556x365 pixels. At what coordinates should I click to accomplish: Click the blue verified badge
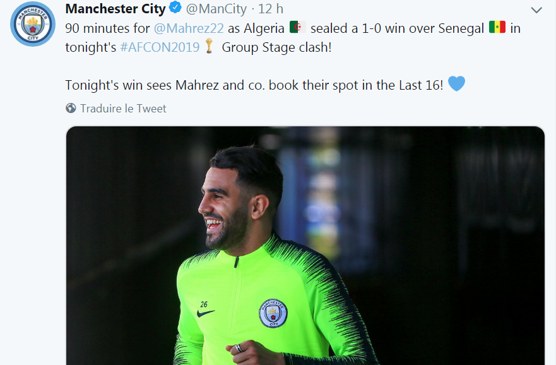(x=176, y=9)
